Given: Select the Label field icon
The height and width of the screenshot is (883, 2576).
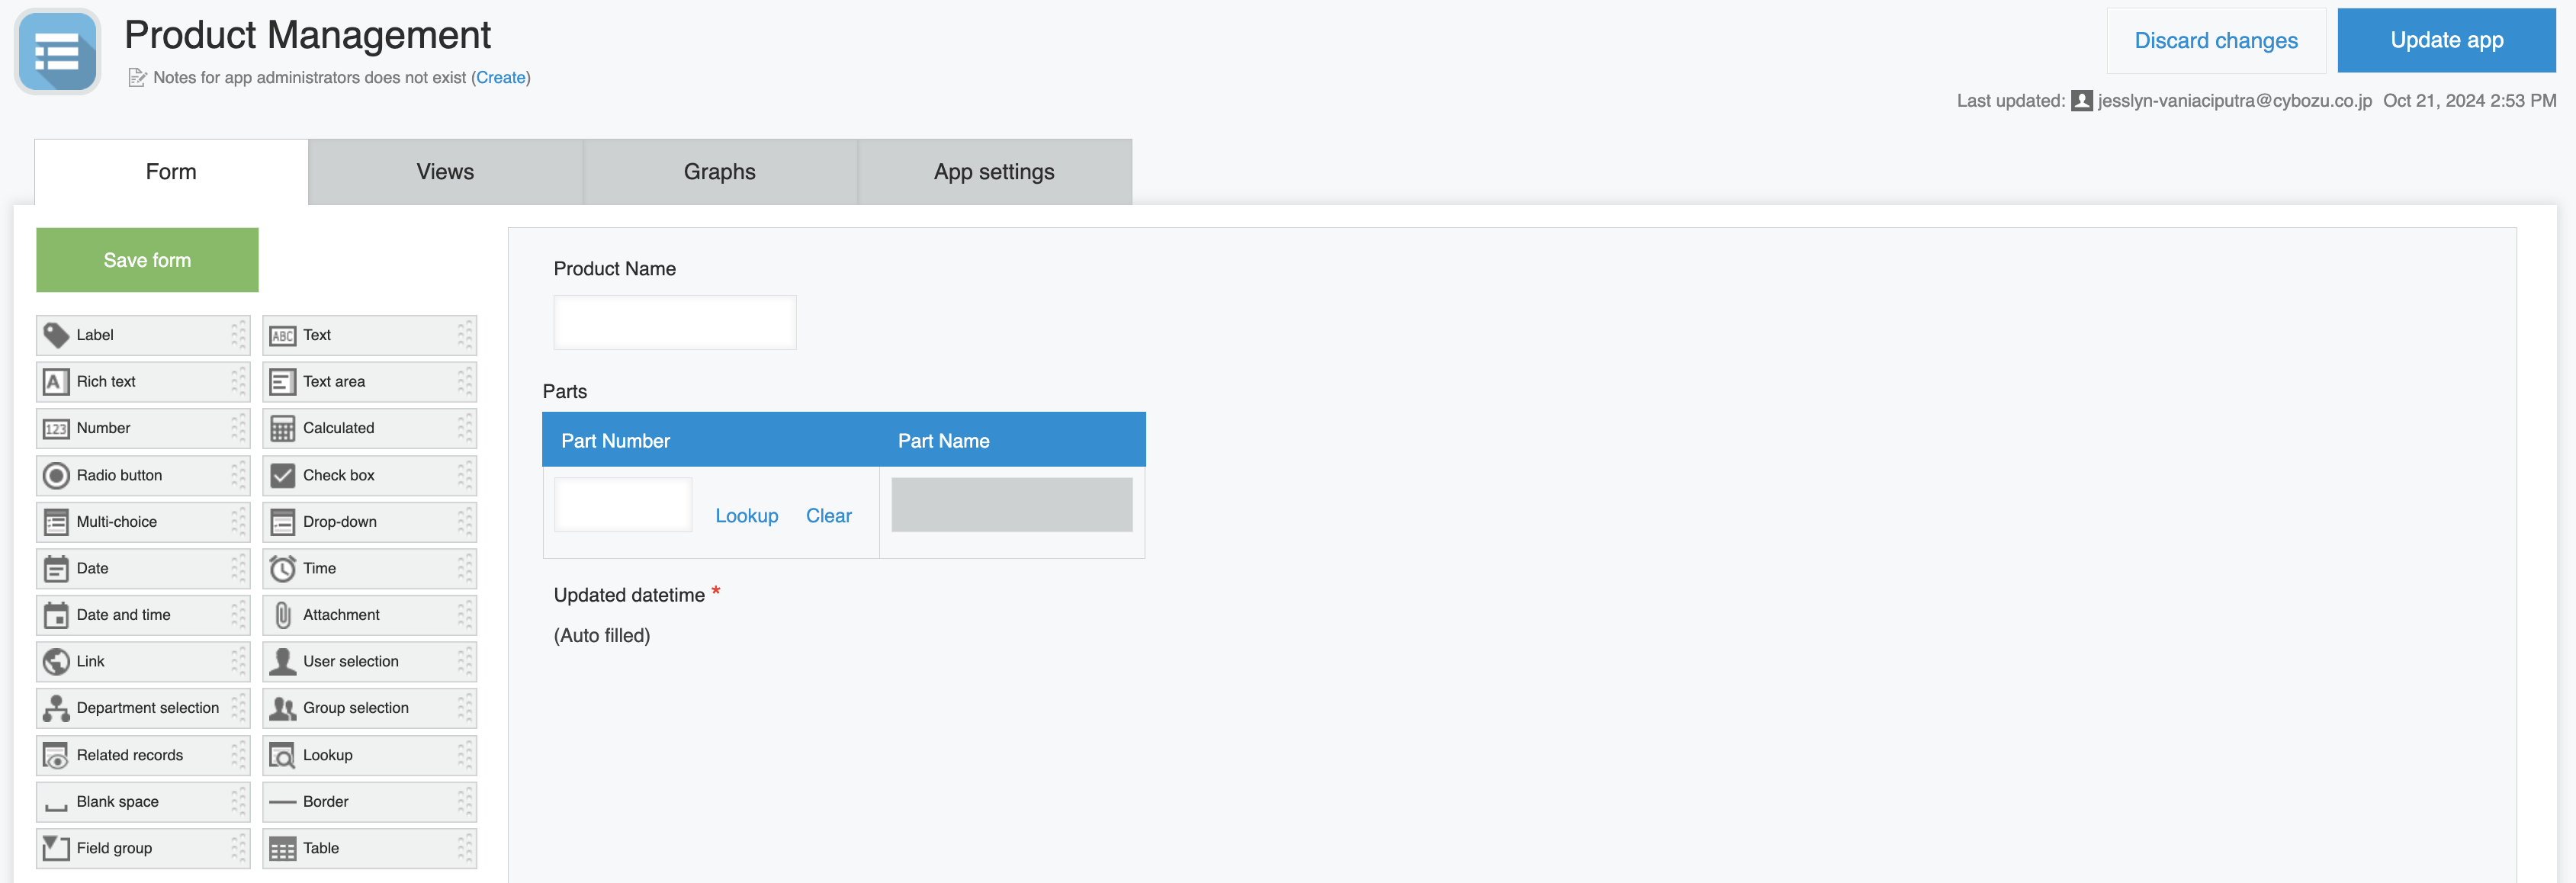Looking at the screenshot, I should click(x=56, y=335).
